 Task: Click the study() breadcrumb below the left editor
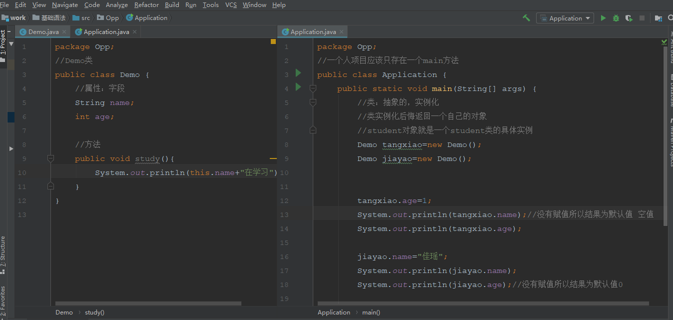(x=94, y=312)
